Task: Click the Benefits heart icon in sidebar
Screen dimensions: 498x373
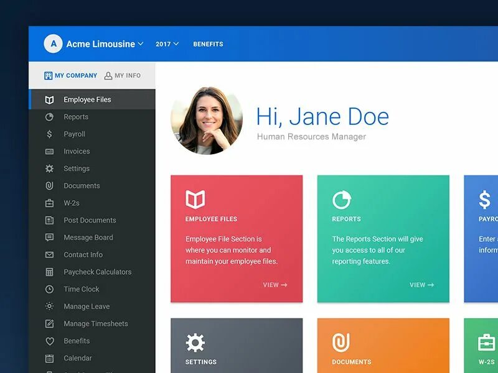Action: [x=49, y=341]
